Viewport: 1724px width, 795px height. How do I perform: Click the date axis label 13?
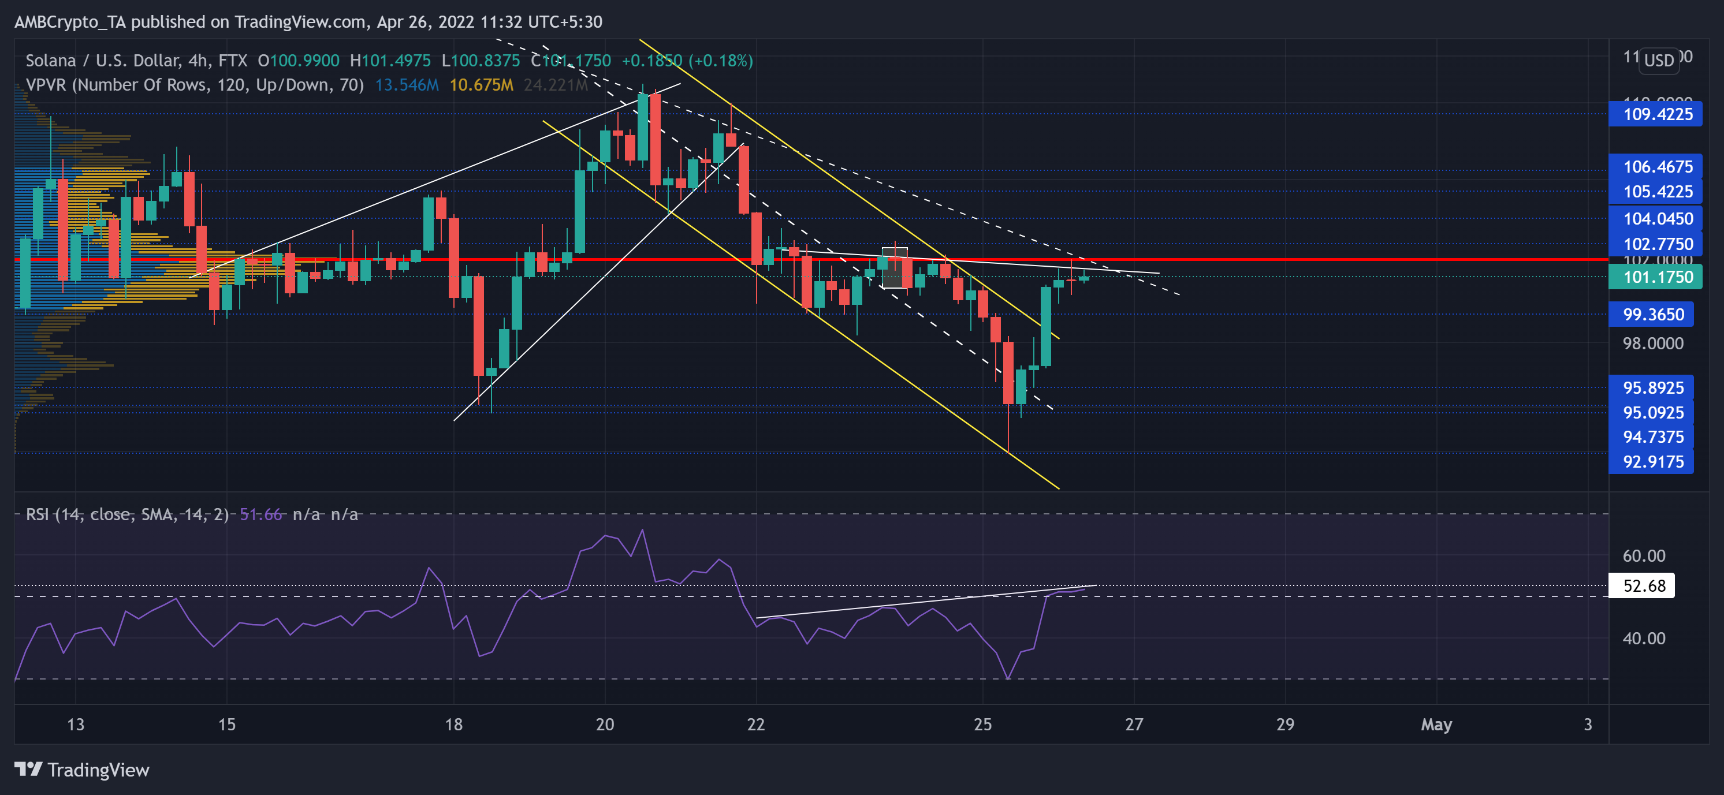click(76, 724)
